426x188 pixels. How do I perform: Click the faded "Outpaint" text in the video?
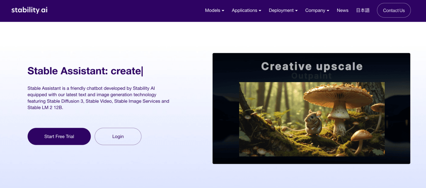click(x=312, y=76)
